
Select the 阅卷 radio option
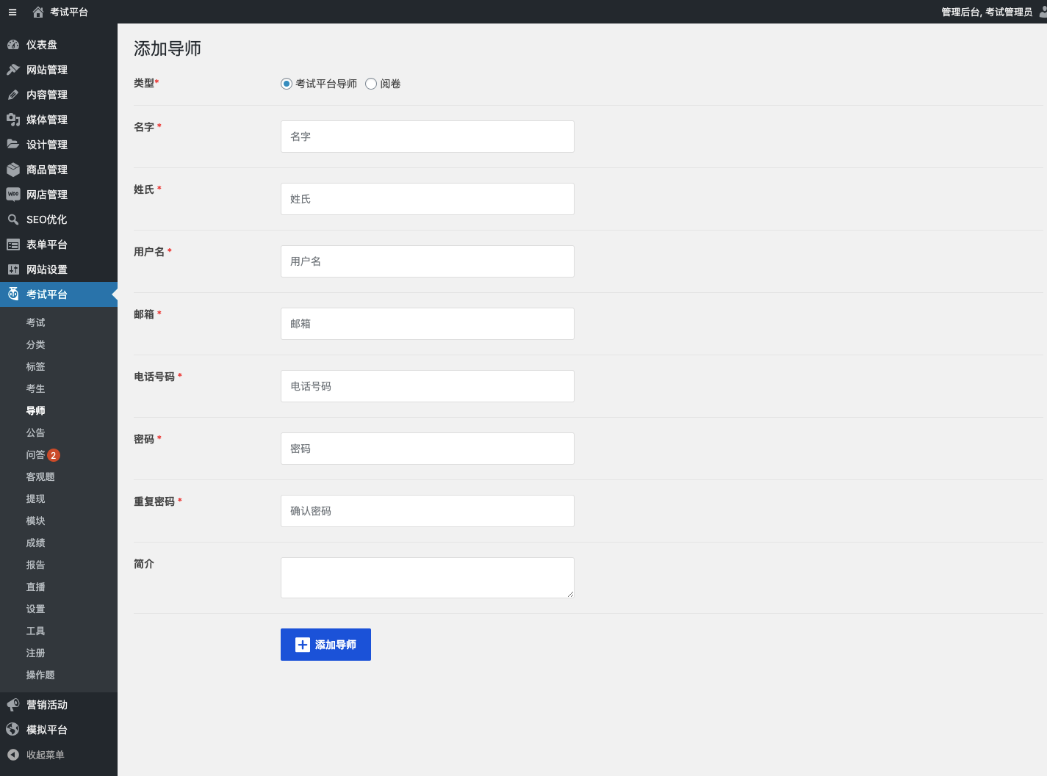(x=371, y=84)
